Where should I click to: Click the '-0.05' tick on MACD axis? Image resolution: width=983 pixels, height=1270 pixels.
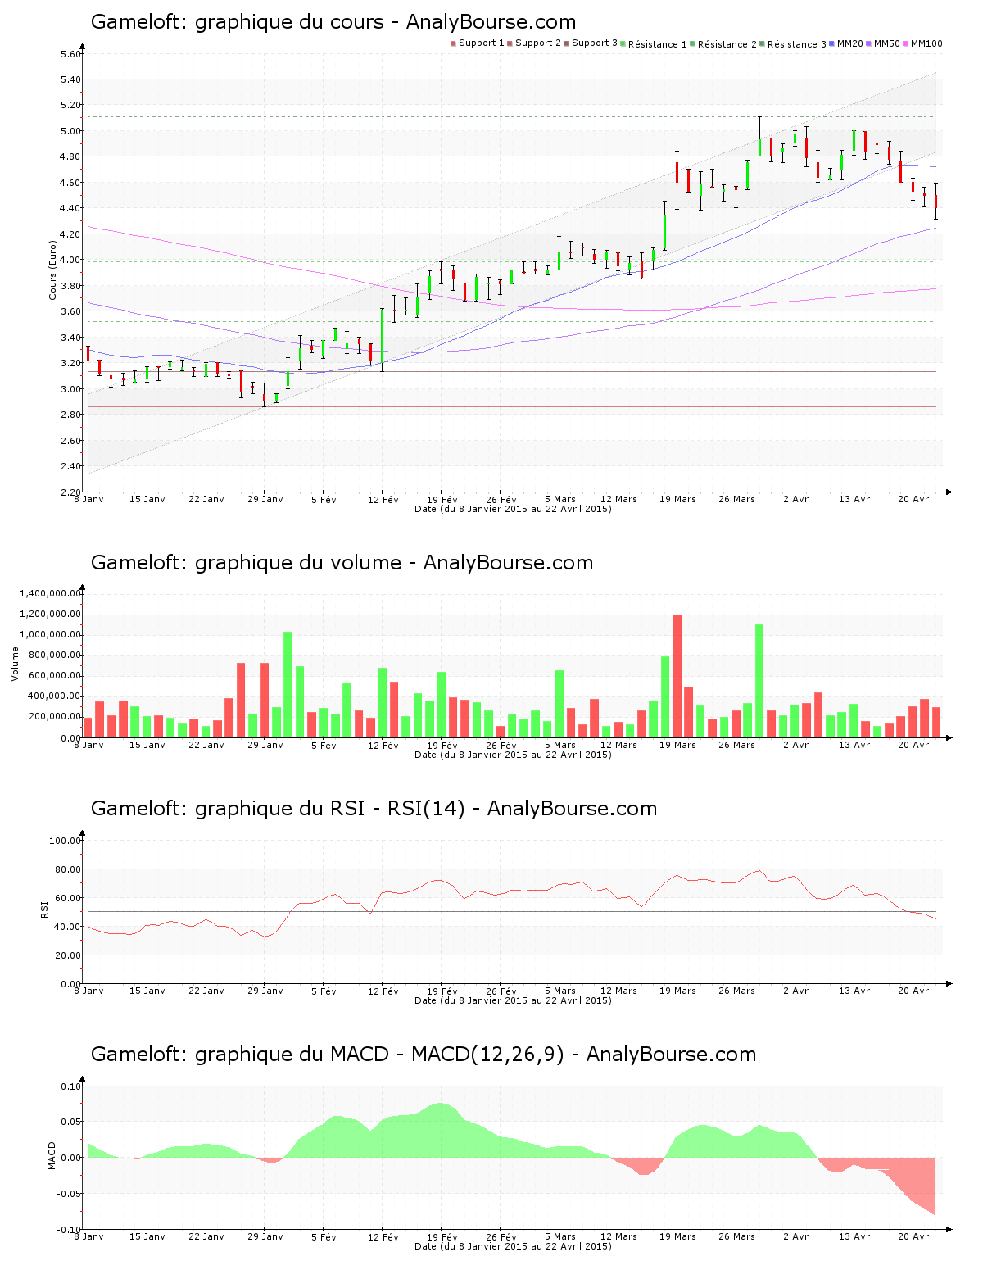point(69,1194)
